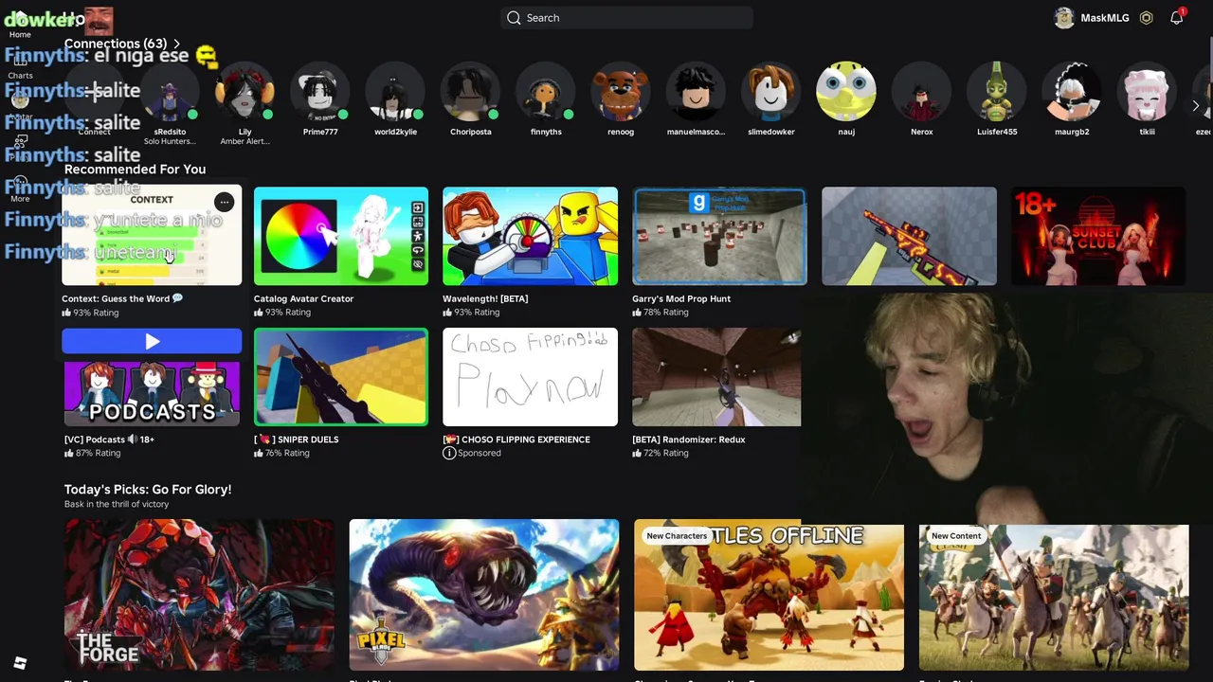Viewport: 1213px width, 682px height.
Task: Open the Robux balance icon
Action: click(x=1146, y=17)
